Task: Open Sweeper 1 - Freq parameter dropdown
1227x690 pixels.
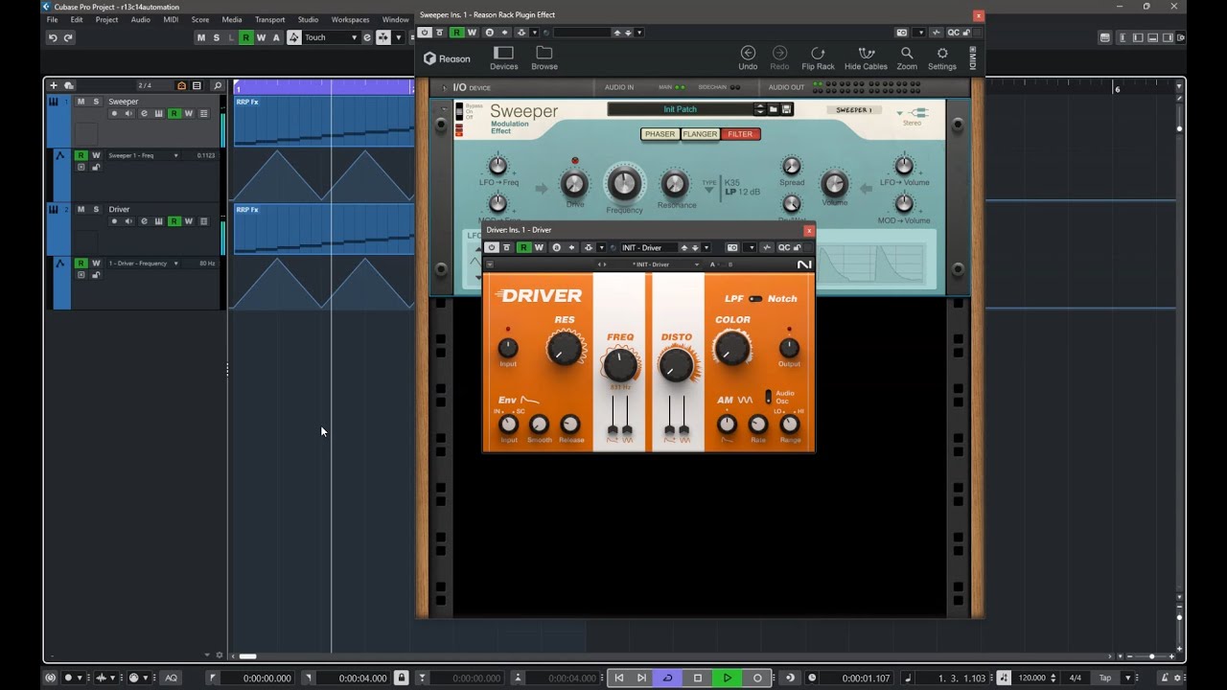Action: [145, 155]
